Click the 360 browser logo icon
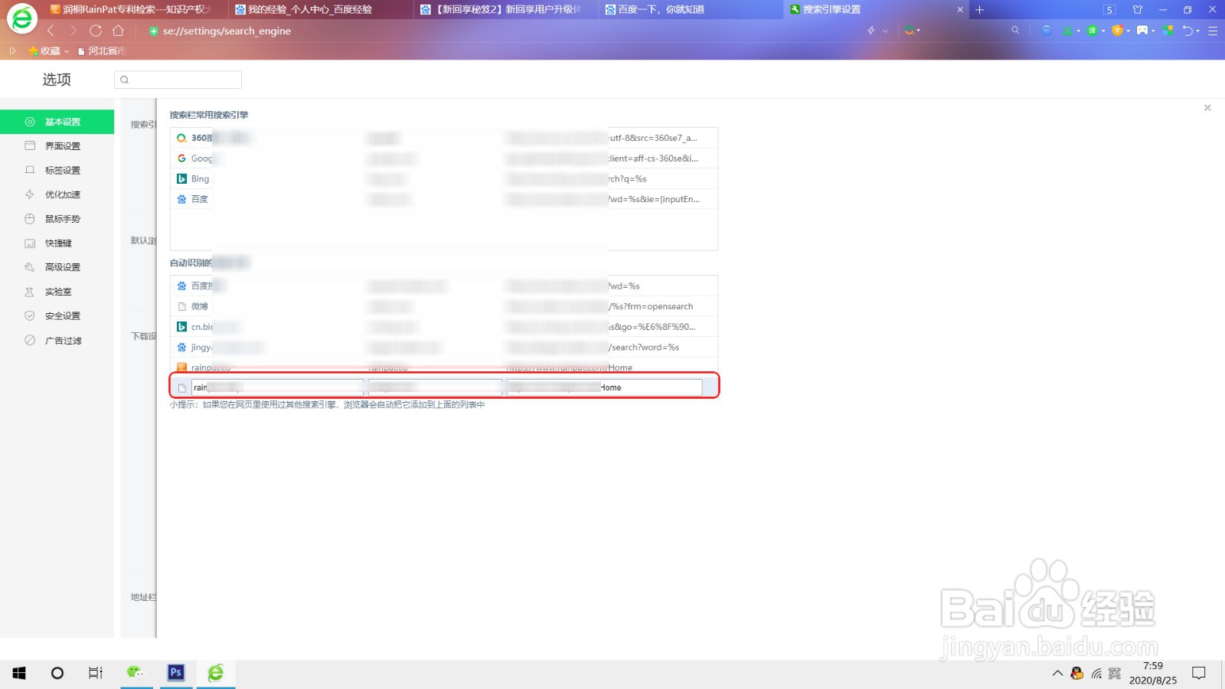The width and height of the screenshot is (1225, 689). [22, 18]
